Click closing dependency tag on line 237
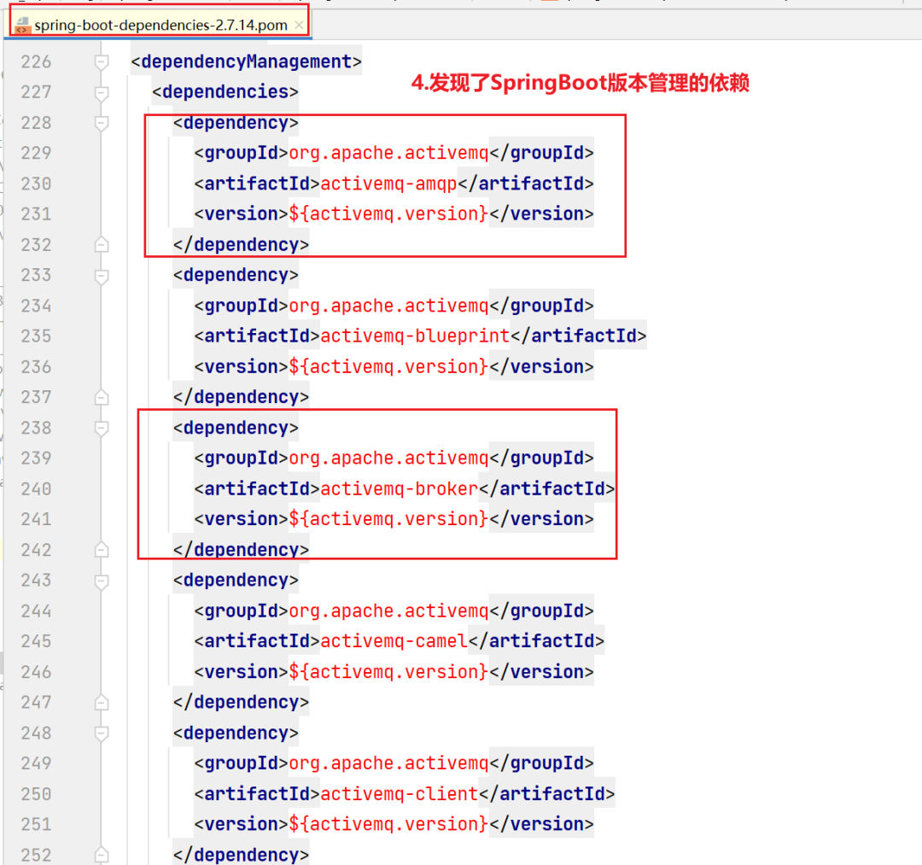The image size is (922, 865). click(x=241, y=398)
